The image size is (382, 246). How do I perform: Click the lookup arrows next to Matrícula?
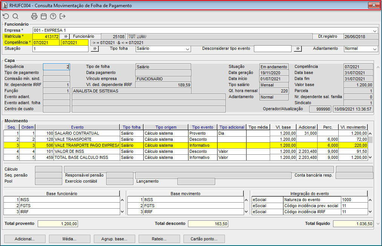66,37
